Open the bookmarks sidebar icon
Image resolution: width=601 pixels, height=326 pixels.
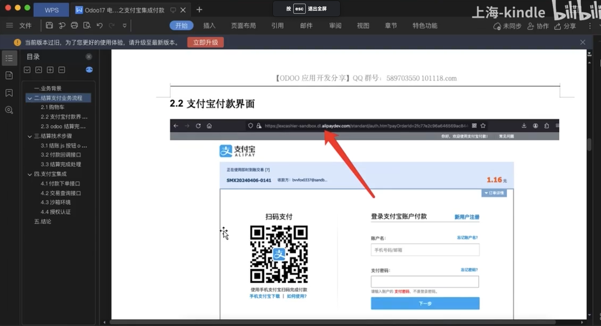(9, 92)
